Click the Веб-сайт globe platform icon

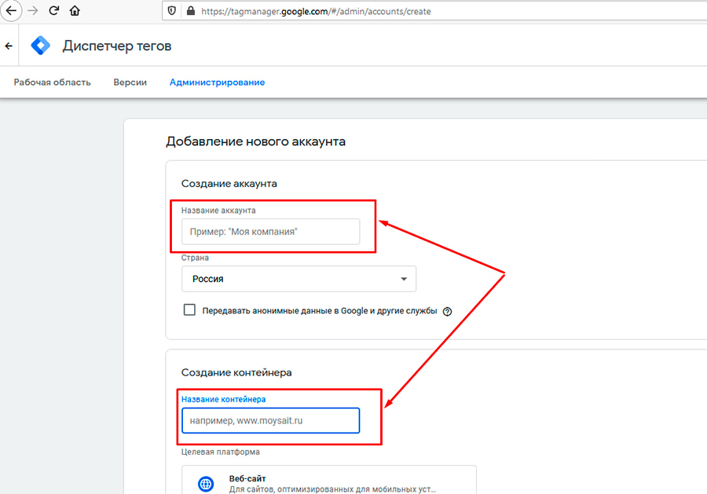[205, 483]
